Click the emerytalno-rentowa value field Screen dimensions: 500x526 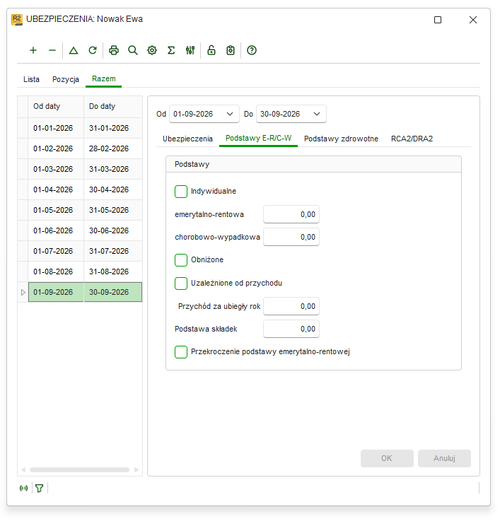coord(291,214)
